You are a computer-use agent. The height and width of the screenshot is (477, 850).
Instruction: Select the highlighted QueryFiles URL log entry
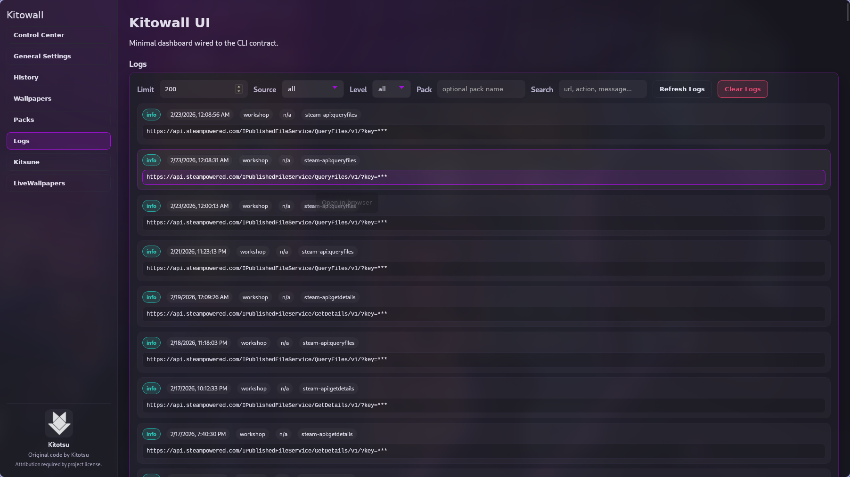[483, 177]
